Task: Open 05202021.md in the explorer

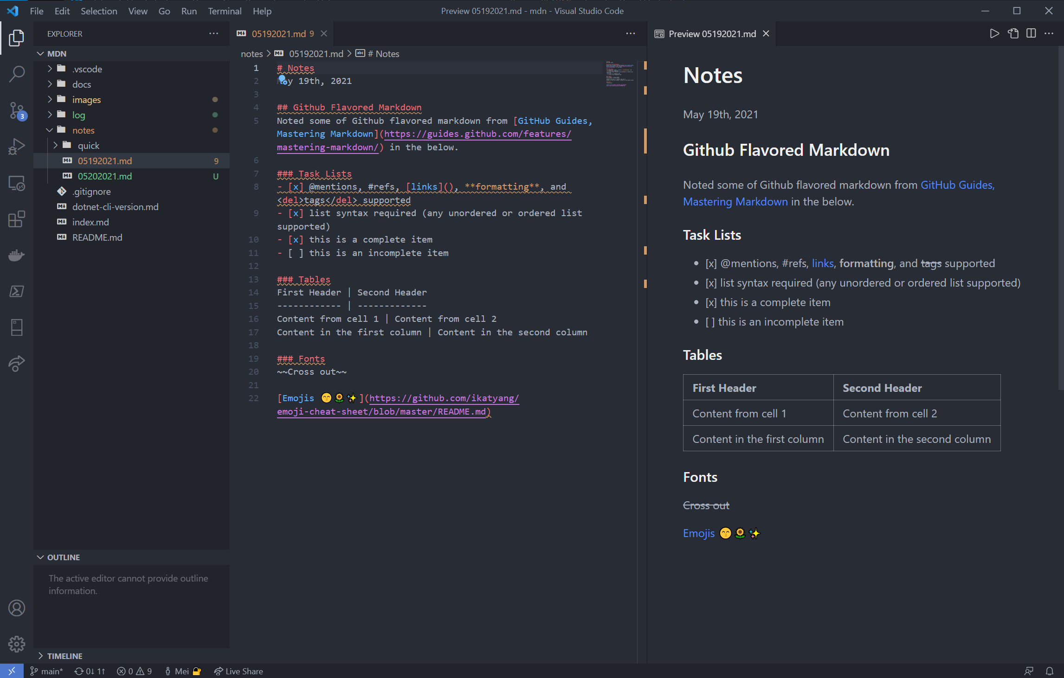Action: tap(105, 176)
